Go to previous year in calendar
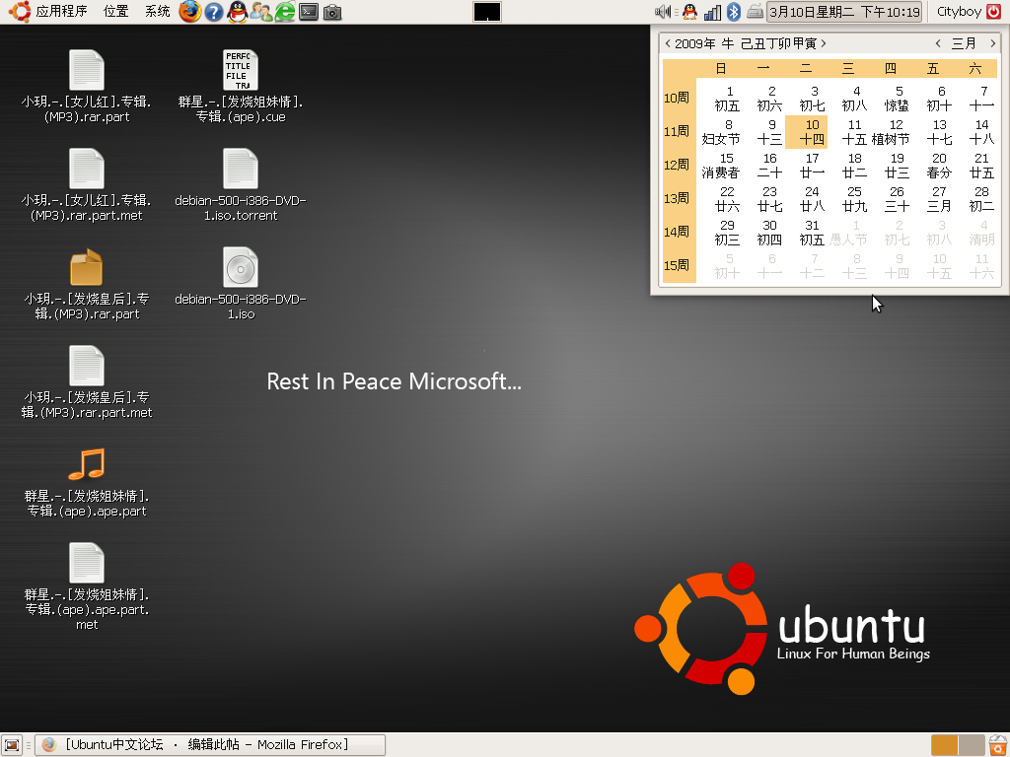The image size is (1010, 757). pyautogui.click(x=668, y=43)
